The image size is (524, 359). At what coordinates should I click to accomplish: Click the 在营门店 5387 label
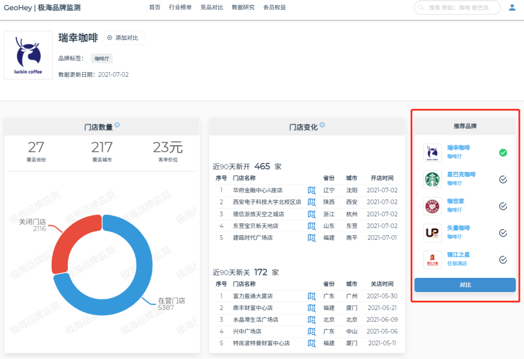tap(171, 304)
